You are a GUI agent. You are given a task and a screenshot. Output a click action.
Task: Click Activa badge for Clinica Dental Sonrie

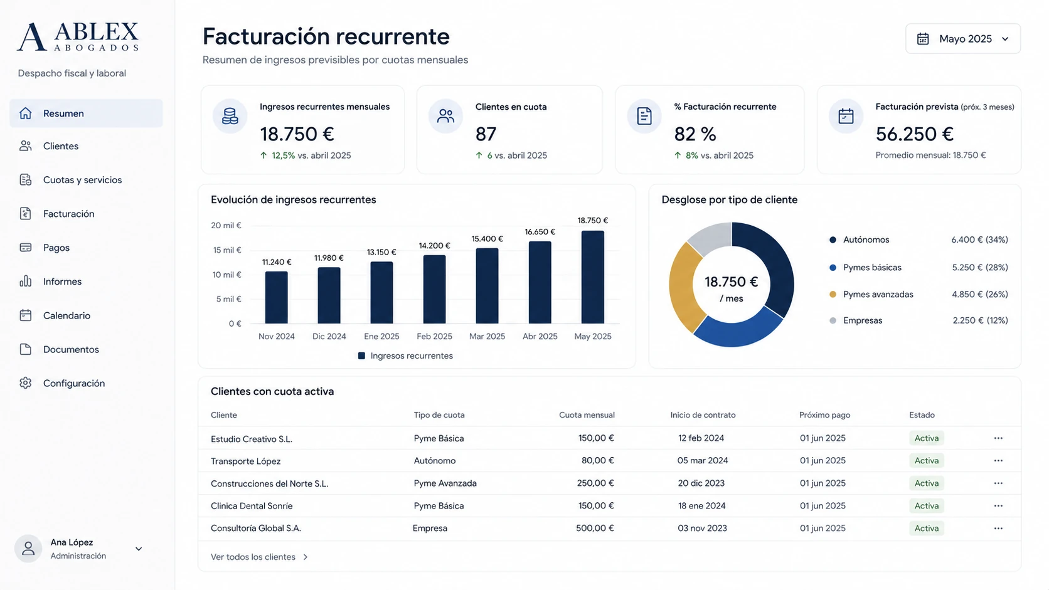(927, 506)
